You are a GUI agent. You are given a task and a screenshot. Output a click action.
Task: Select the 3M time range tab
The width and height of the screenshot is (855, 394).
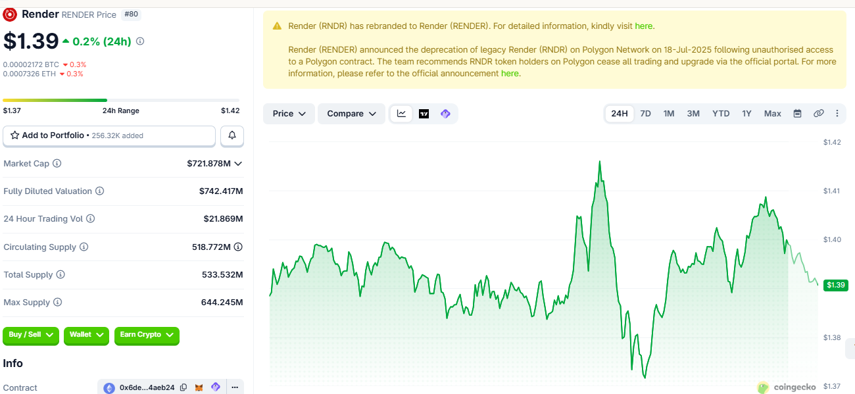pyautogui.click(x=693, y=114)
